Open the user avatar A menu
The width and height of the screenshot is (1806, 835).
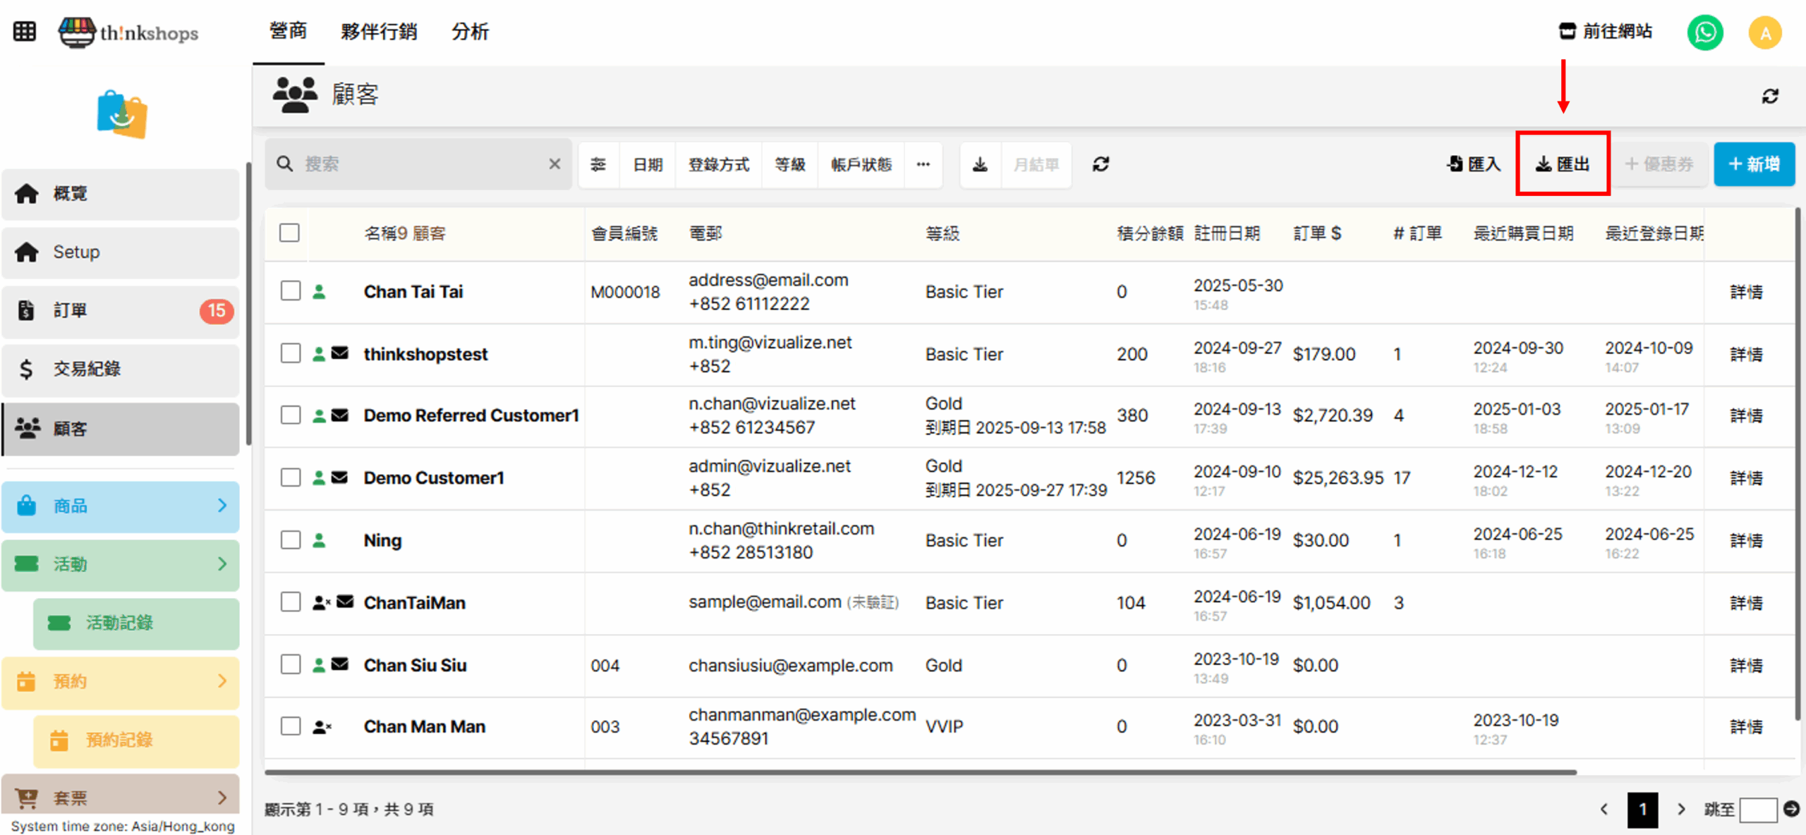pyautogui.click(x=1764, y=32)
